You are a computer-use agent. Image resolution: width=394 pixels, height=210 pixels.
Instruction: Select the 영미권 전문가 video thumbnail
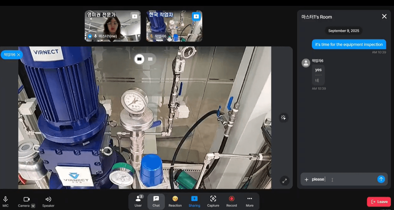coord(112,26)
